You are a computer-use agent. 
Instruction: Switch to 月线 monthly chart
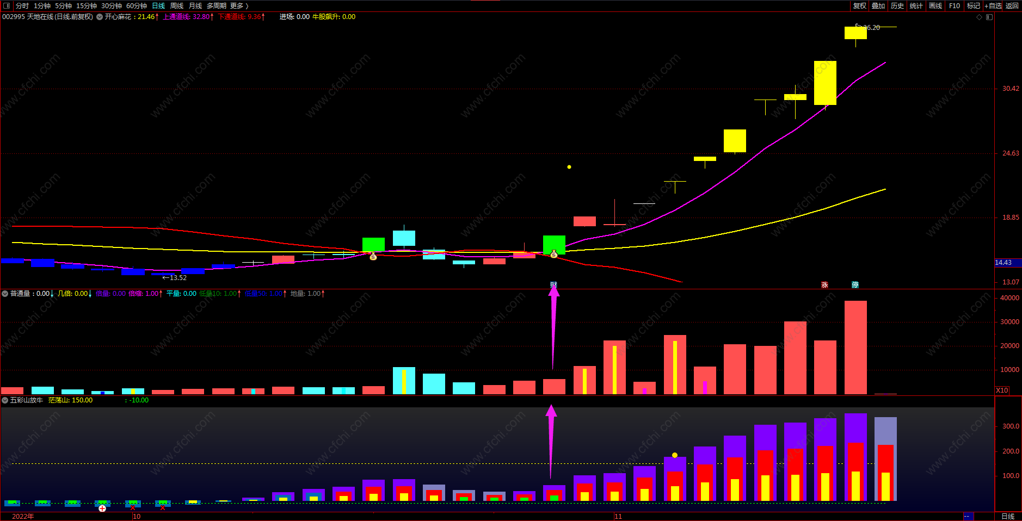click(195, 6)
